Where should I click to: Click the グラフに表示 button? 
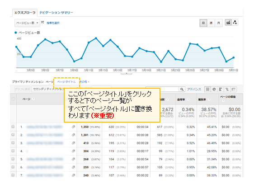(x=23, y=89)
